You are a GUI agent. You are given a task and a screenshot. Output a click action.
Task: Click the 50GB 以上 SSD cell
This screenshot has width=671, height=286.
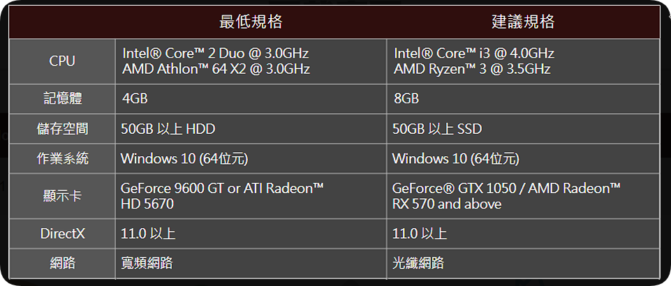pos(437,129)
